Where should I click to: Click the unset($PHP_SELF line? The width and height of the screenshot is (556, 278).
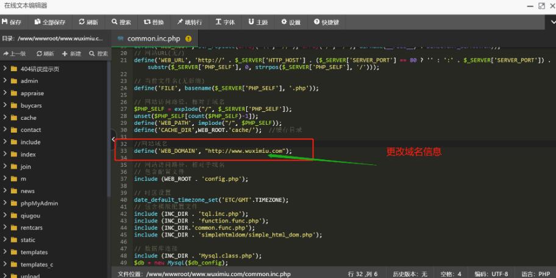pyautogui.click(x=196, y=116)
